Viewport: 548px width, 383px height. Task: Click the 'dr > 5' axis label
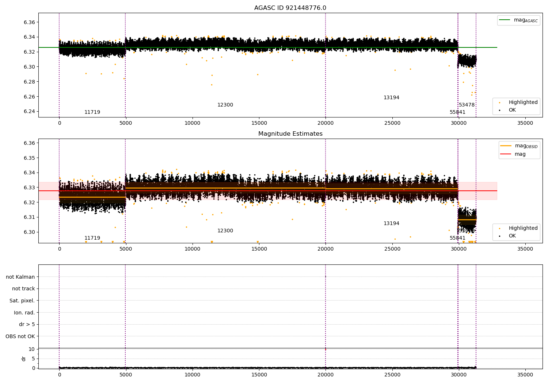point(27,324)
